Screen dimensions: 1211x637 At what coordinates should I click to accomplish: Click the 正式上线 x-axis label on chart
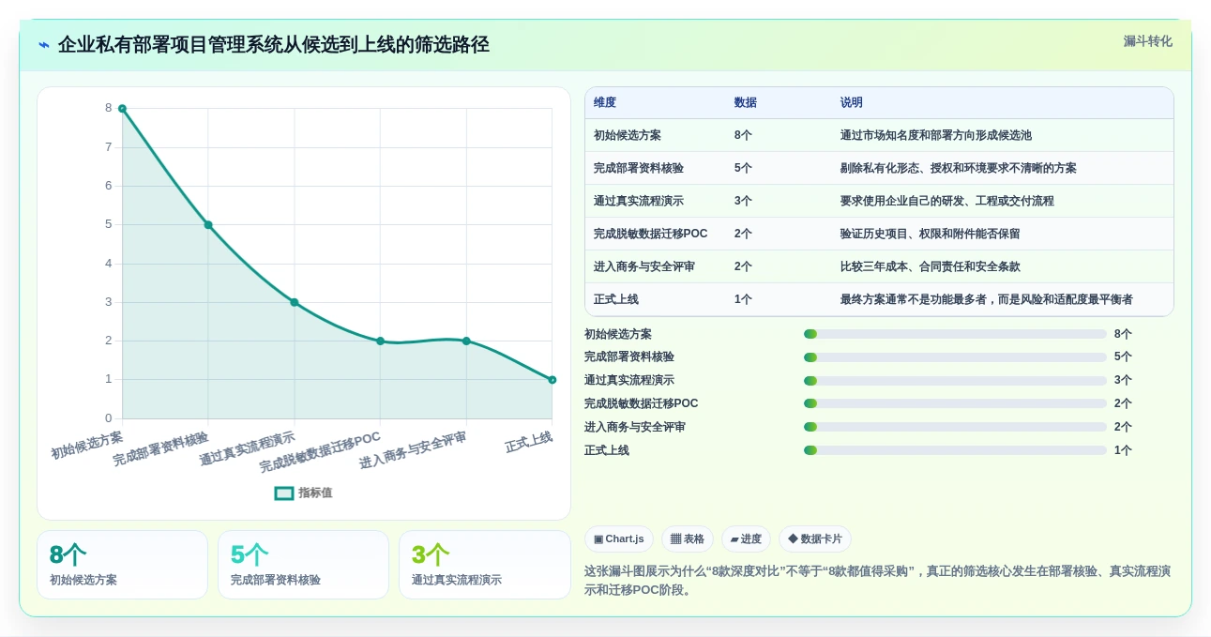point(529,442)
